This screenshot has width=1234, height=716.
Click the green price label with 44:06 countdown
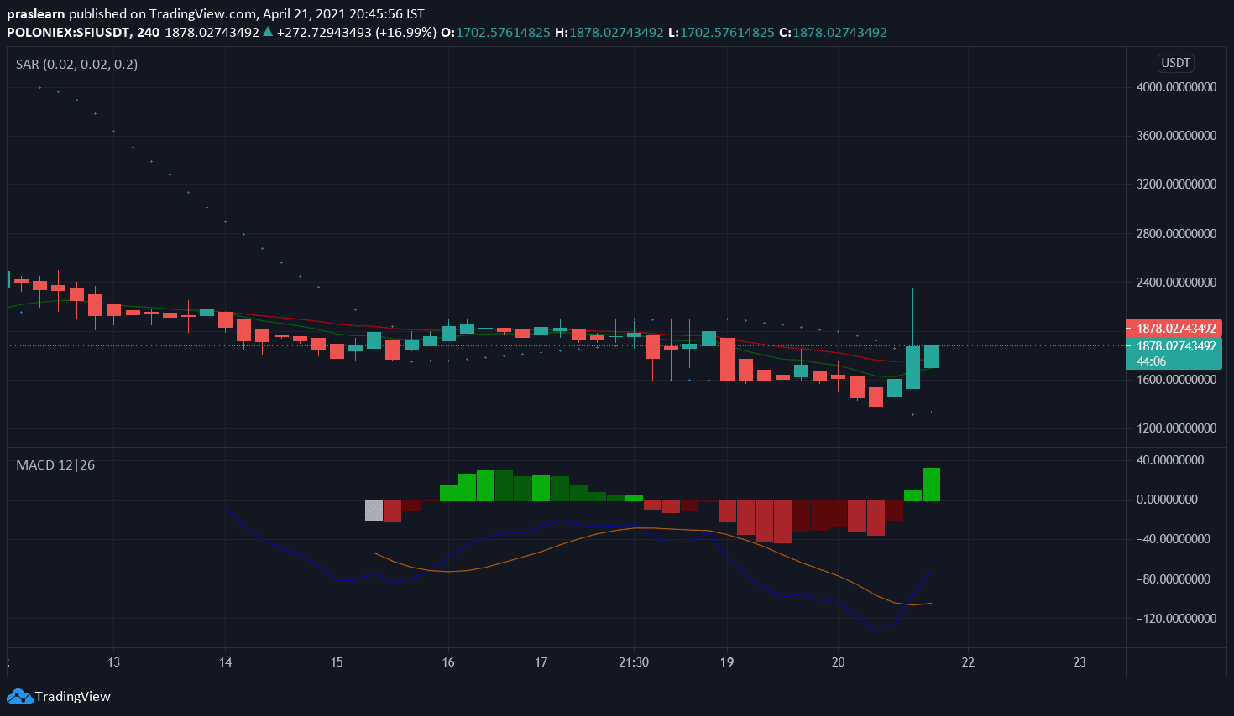point(1174,353)
